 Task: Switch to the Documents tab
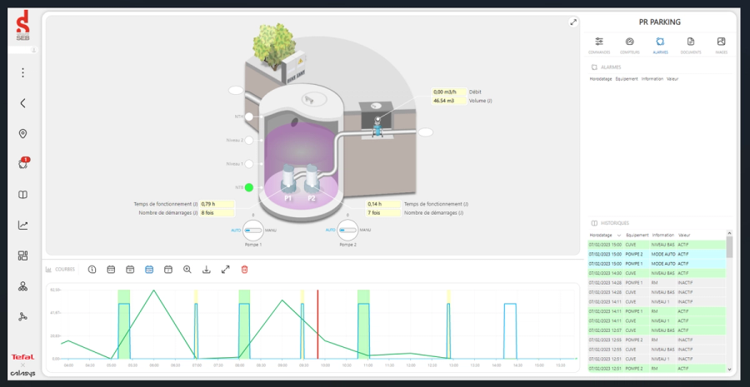coord(691,46)
